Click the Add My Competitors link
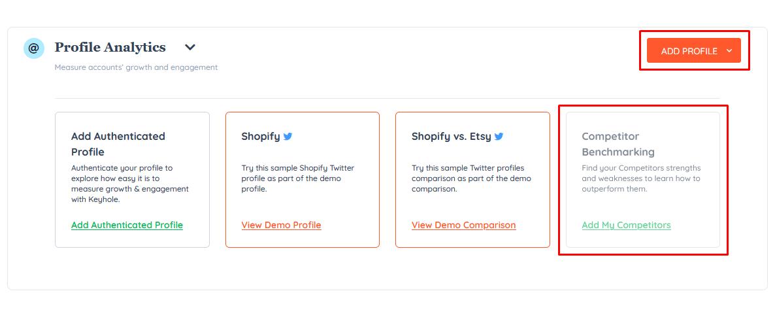Screen dimensions: 775x319 pos(626,225)
